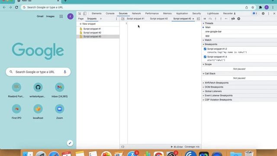Bookmark this tab with the star icon
277x156 pixels.
(x=253, y=7)
